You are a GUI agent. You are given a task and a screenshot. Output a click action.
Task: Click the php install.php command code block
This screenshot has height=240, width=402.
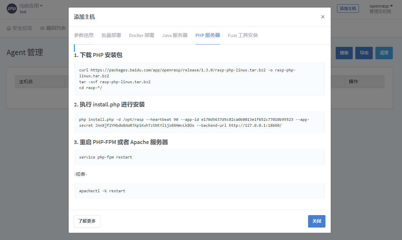click(x=200, y=122)
